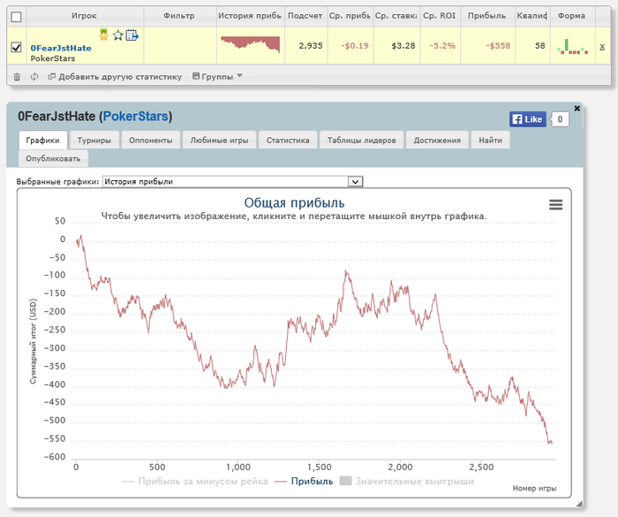Click the star favorite icon in the player row
This screenshot has width=618, height=517.
(117, 35)
